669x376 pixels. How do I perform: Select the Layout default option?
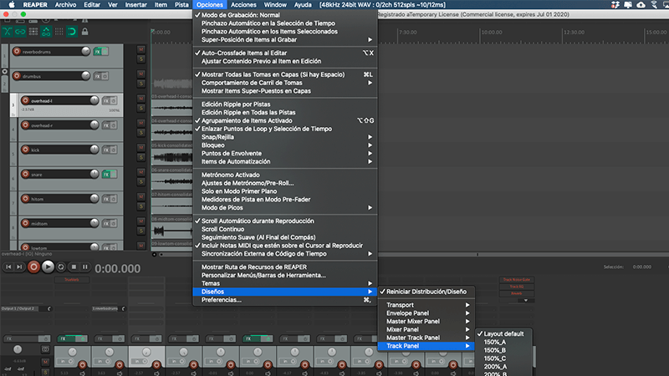[503, 333]
